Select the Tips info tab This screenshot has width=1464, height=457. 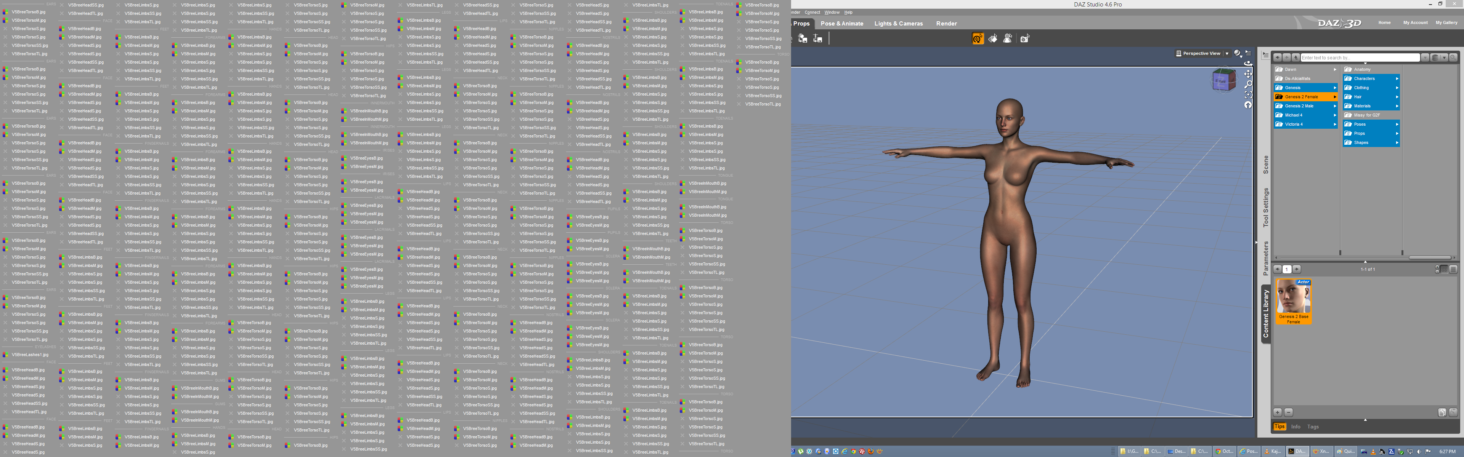click(1279, 427)
